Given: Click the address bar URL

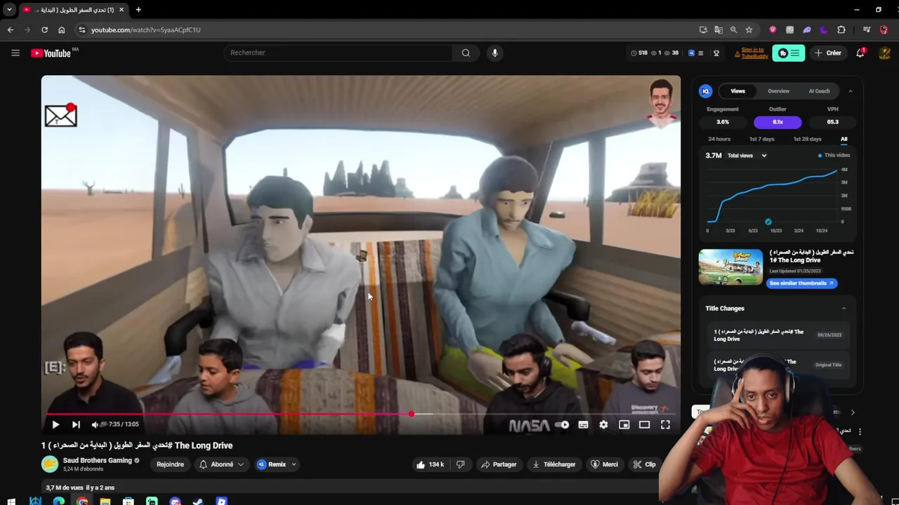Looking at the screenshot, I should pos(146,29).
